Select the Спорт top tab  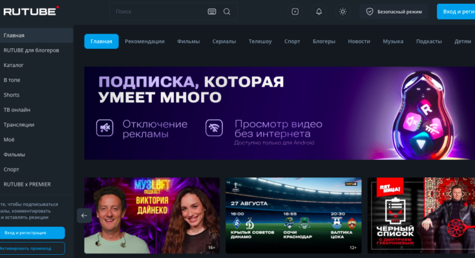click(292, 41)
